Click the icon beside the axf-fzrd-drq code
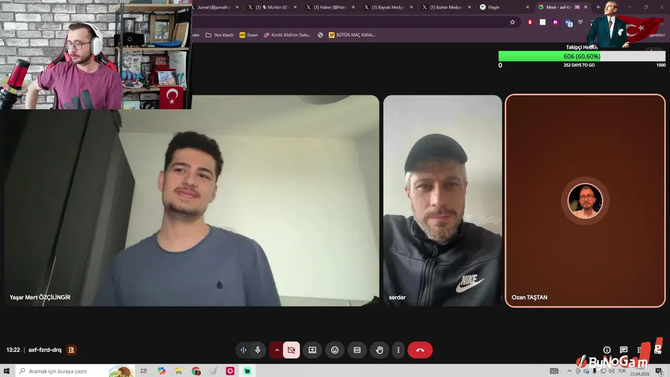670x377 pixels. (72, 350)
